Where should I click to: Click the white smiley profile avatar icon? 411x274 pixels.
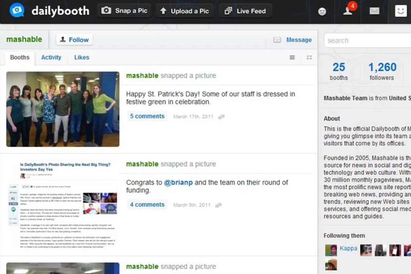[401, 11]
